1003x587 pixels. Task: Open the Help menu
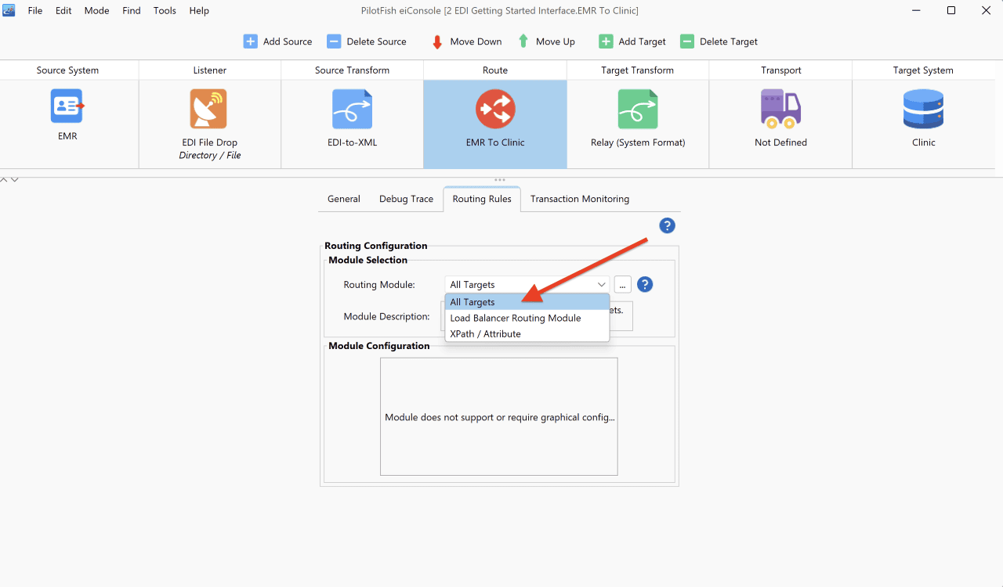tap(199, 11)
